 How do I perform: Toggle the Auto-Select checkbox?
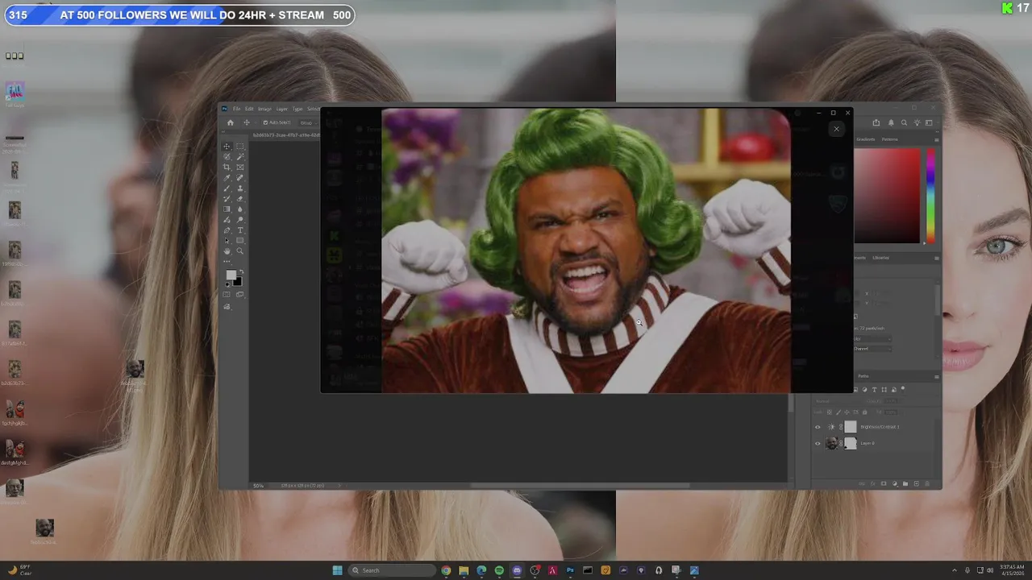pyautogui.click(x=265, y=122)
